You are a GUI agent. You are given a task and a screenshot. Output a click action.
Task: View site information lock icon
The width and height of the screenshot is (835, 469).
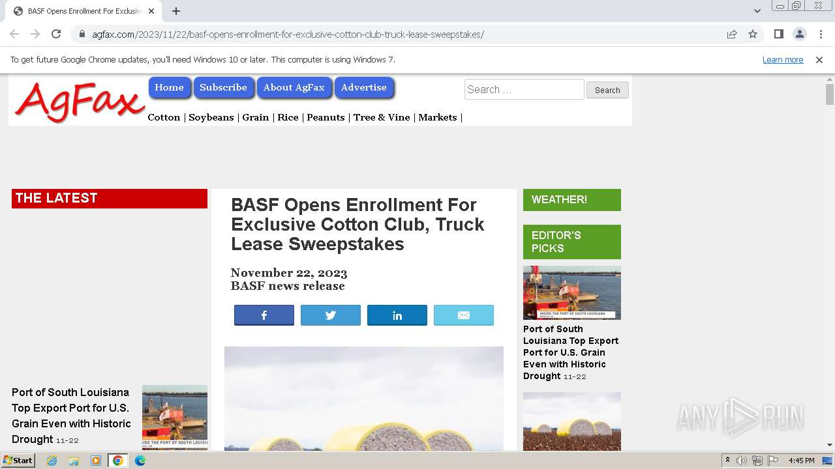82,34
